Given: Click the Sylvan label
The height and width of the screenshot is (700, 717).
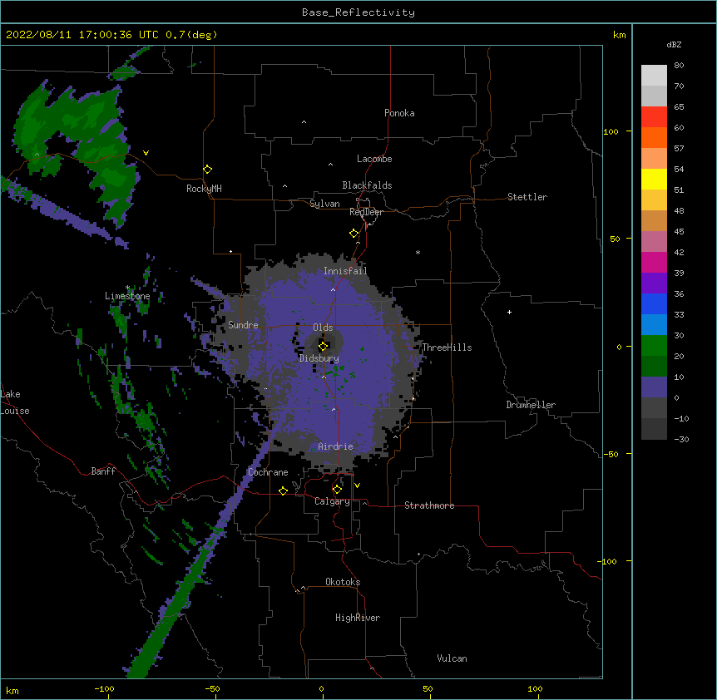Looking at the screenshot, I should coord(324,204).
